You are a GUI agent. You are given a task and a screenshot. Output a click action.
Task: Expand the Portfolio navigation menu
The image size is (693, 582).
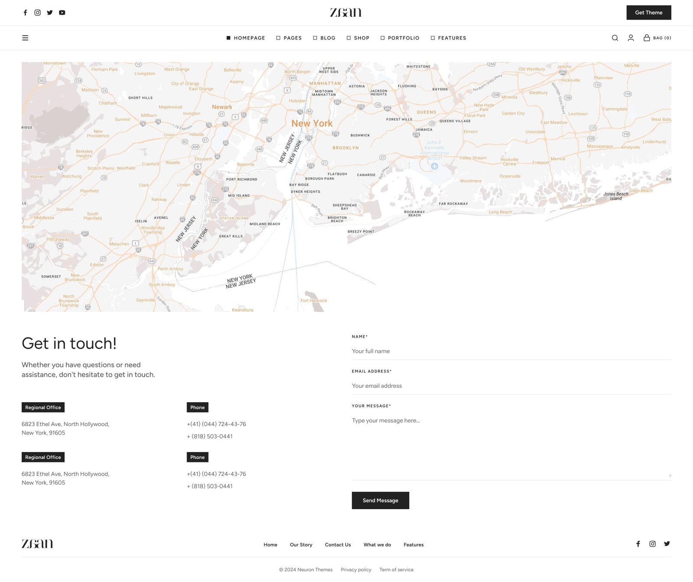coord(400,38)
